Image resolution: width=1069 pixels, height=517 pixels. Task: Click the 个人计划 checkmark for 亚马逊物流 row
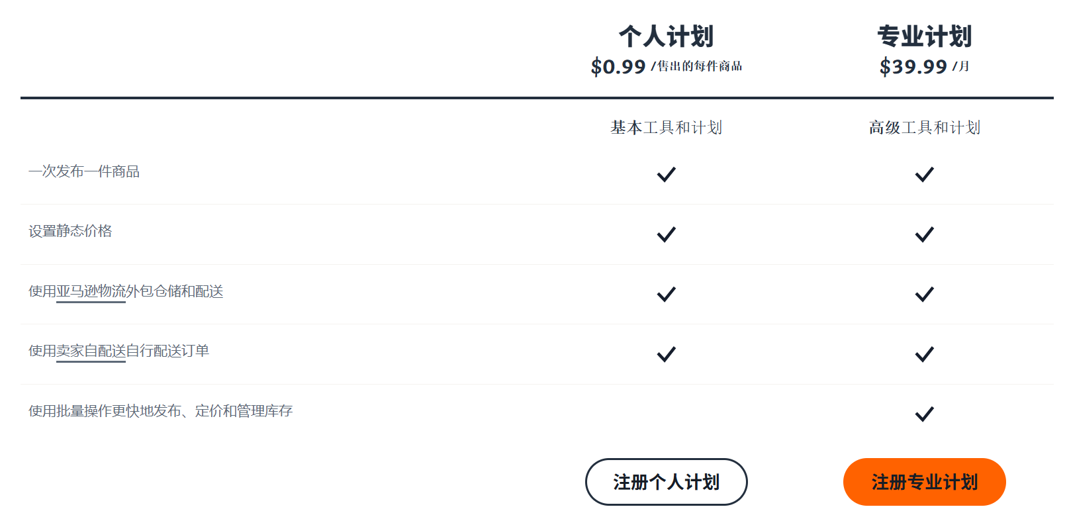[667, 293]
